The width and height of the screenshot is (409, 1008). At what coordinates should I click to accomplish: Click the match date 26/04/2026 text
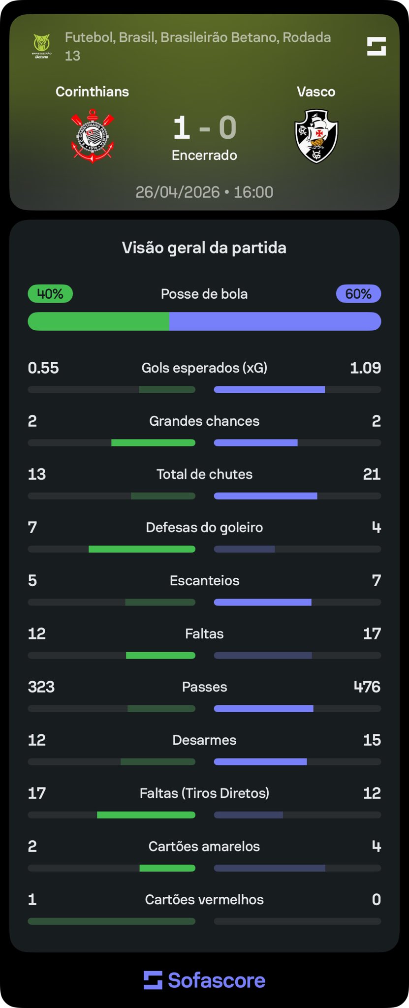(x=178, y=192)
